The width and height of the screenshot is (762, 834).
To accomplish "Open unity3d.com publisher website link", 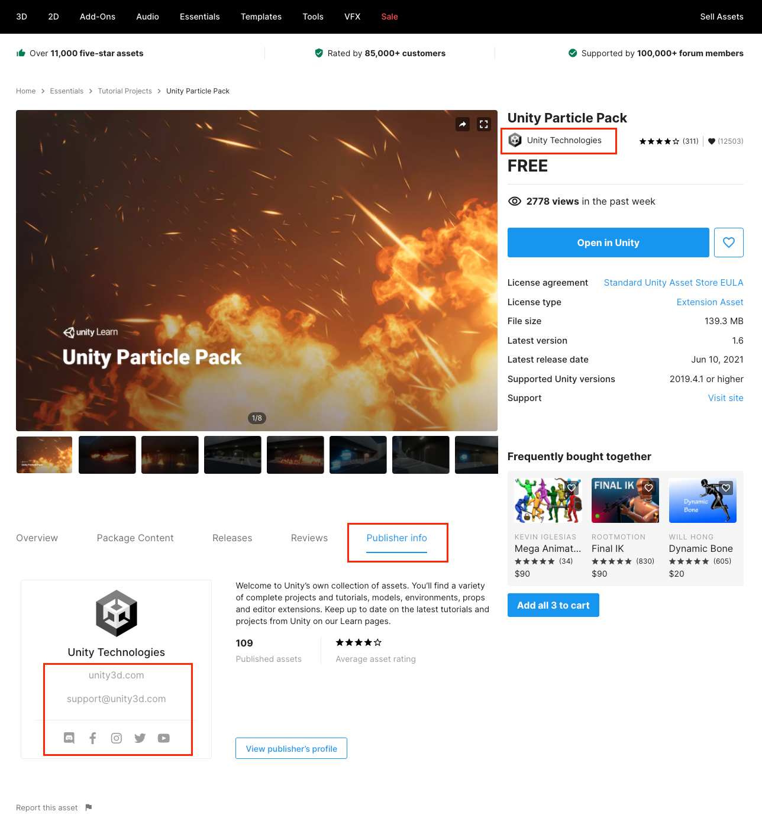I will [x=117, y=675].
